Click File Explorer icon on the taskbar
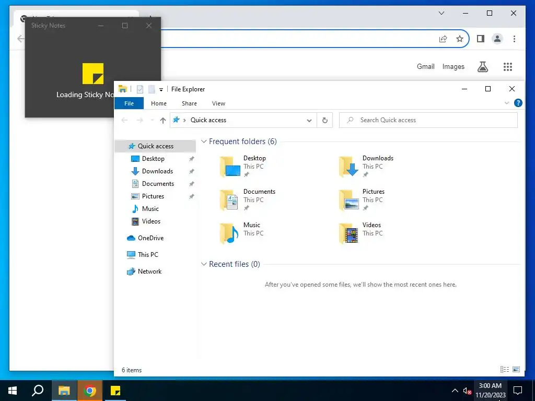 pyautogui.click(x=64, y=391)
